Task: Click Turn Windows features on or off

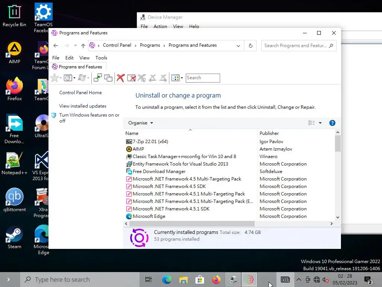Action: 89,118
